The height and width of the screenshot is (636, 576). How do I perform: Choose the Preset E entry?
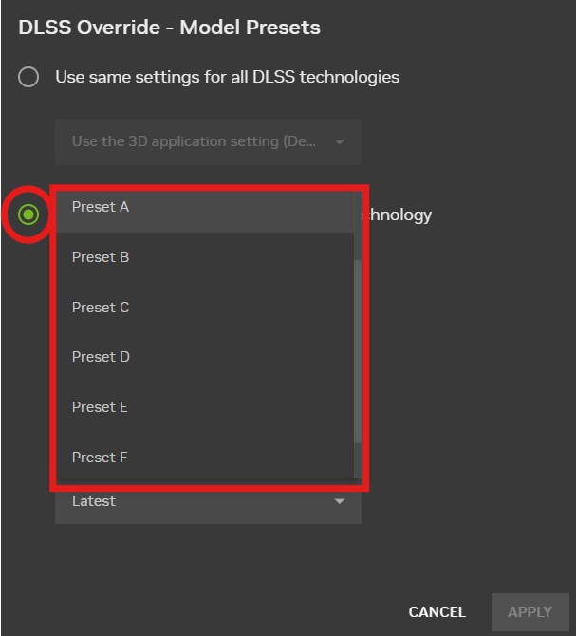(x=100, y=407)
